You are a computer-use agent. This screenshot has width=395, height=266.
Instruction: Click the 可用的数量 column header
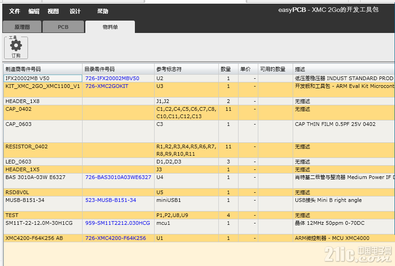[x=275, y=69]
